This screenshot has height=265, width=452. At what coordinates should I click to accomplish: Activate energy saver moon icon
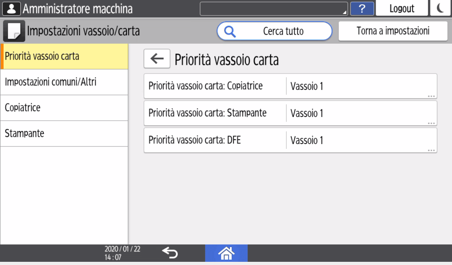(440, 8)
